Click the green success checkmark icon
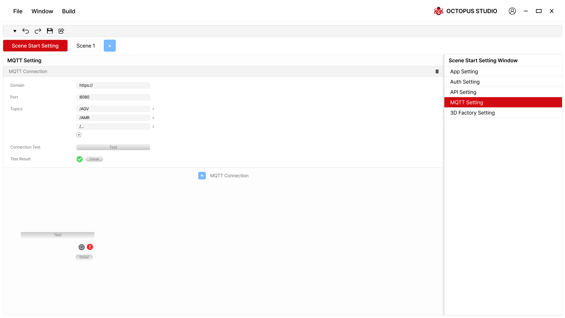The width and height of the screenshot is (565, 318). tap(79, 159)
